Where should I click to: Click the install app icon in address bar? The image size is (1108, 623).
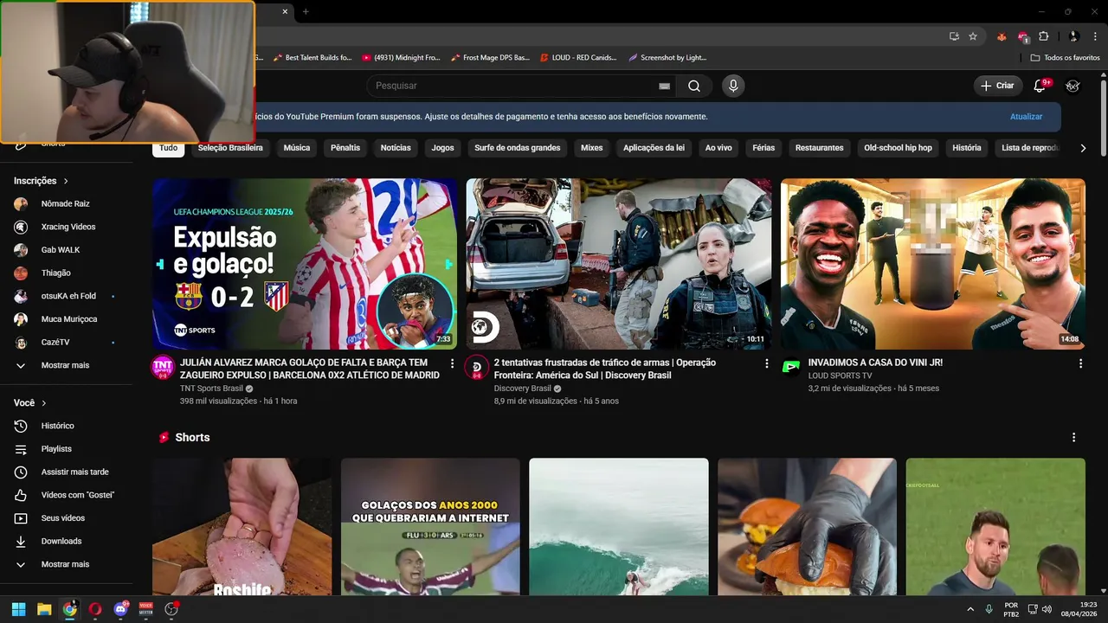pyautogui.click(x=954, y=36)
